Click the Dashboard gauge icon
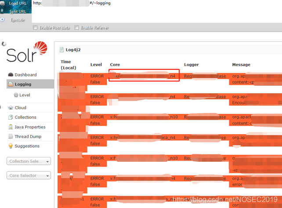Screen dimensions: 282x208 point(11,75)
